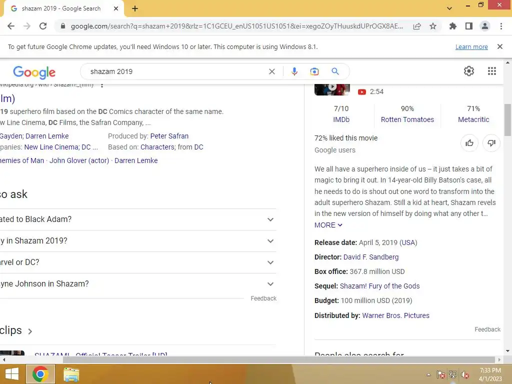This screenshot has height=384, width=512.
Task: Open the Metacritic rating link
Action: coord(473,119)
